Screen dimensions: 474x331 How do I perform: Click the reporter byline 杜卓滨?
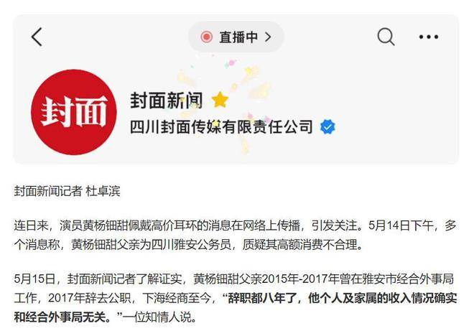click(x=103, y=191)
